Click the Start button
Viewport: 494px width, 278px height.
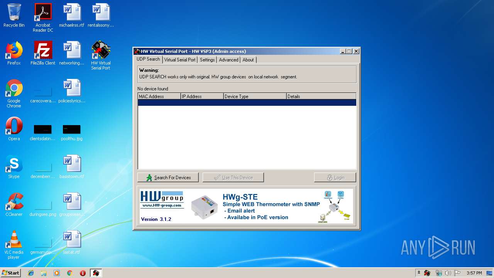pyautogui.click(x=11, y=273)
